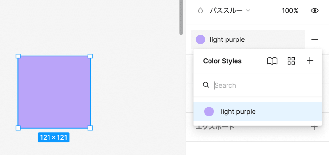Type in the Search styles field
Viewport: 329px width, 155px height.
(x=263, y=85)
